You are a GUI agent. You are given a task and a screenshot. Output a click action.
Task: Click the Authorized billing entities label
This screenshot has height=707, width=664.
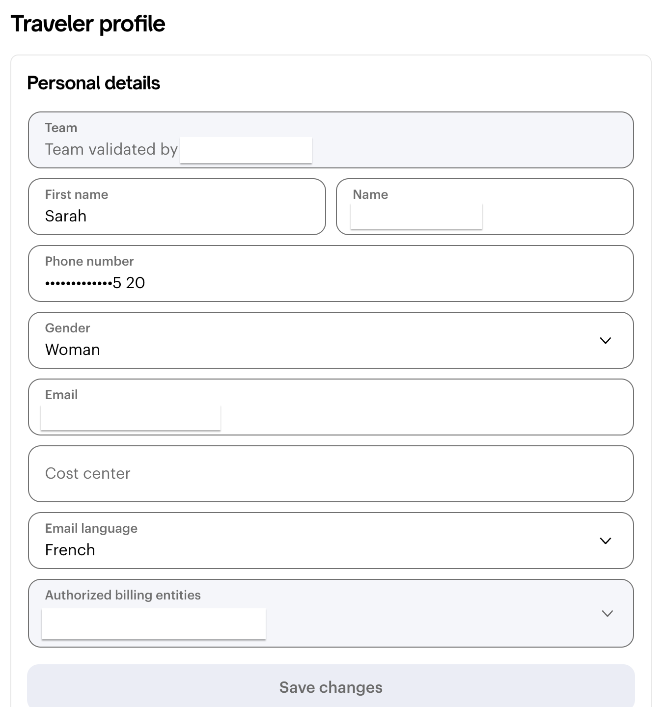123,595
